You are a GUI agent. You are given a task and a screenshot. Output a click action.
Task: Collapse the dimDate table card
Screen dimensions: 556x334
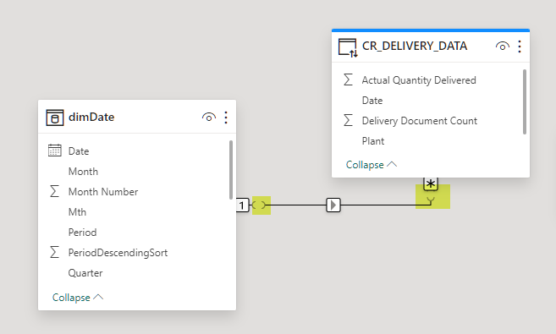coord(78,298)
